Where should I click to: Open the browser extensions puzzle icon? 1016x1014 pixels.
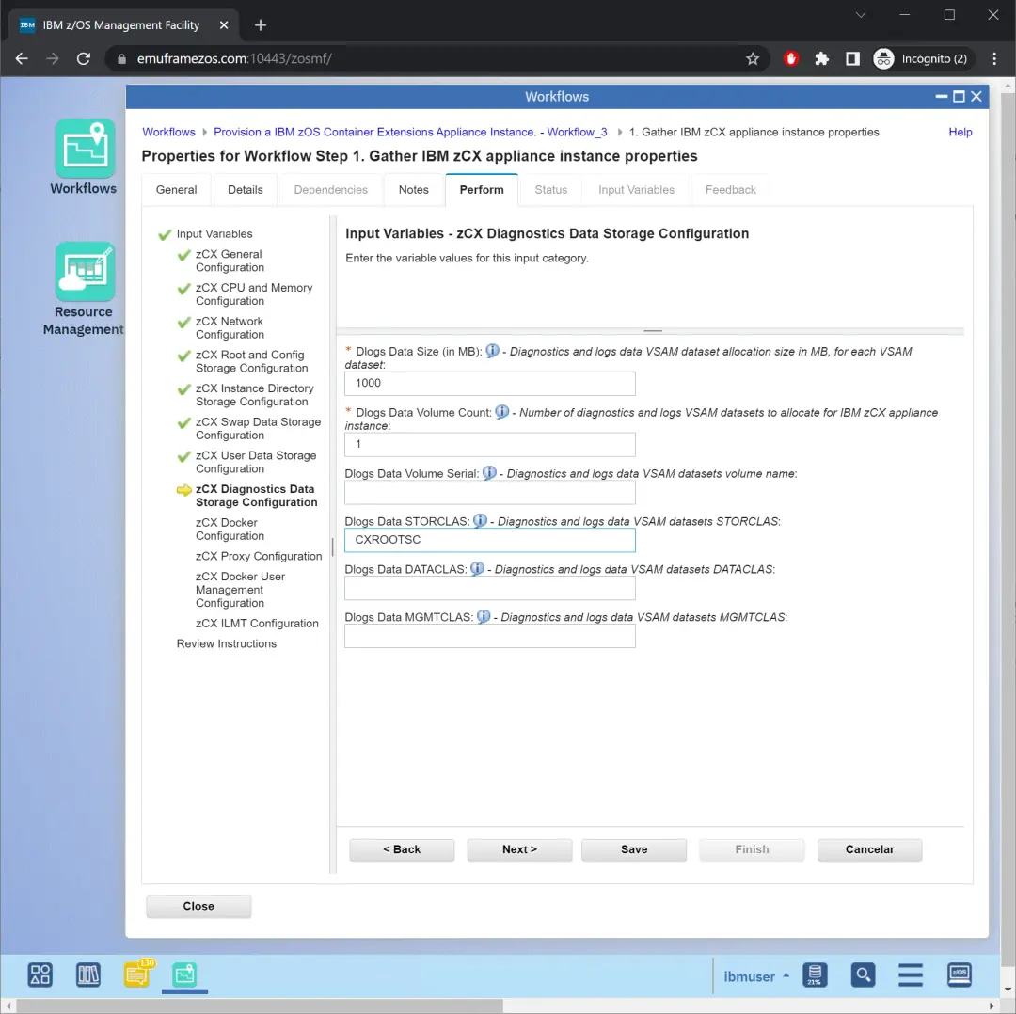pyautogui.click(x=821, y=59)
